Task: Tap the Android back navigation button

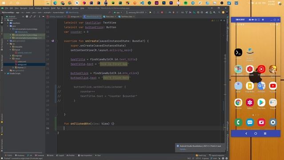Action: pos(246,133)
